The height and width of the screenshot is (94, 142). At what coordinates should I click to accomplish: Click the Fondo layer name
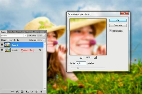(15, 50)
